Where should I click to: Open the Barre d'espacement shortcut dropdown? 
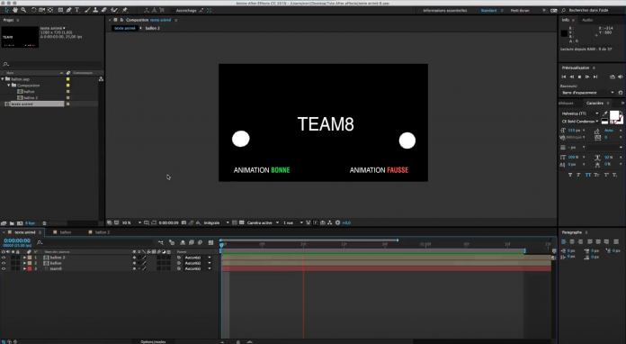587,93
